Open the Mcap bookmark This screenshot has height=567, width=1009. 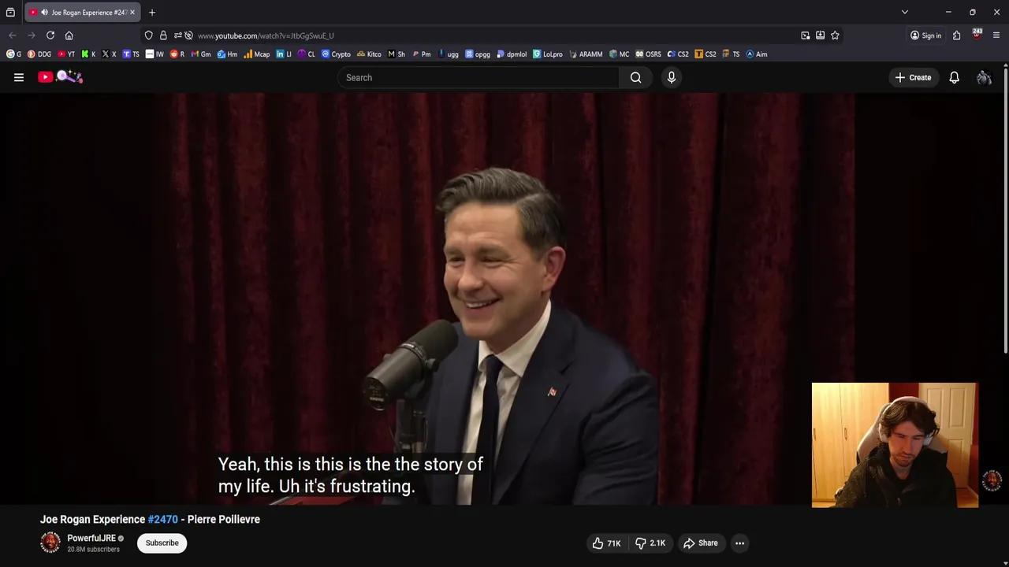(x=257, y=54)
